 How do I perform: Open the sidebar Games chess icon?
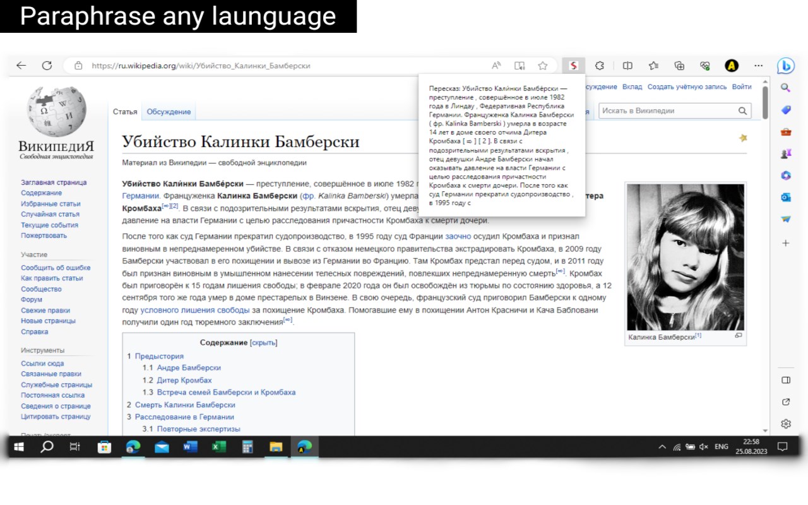pos(786,153)
